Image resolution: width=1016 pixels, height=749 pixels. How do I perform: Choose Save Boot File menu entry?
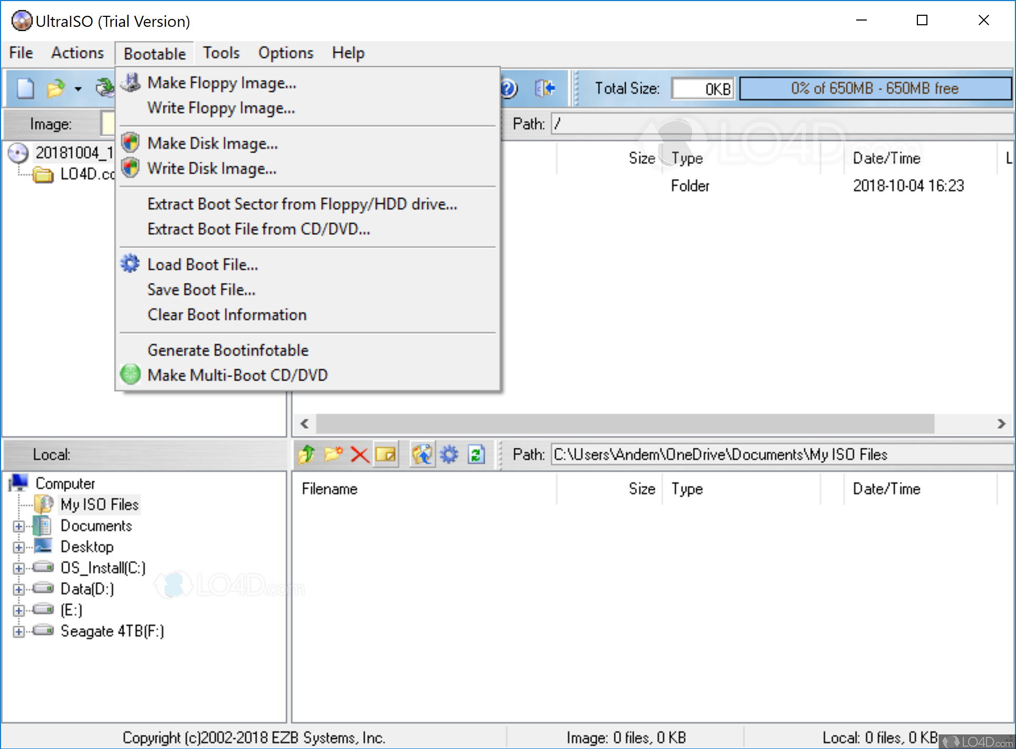307,290
